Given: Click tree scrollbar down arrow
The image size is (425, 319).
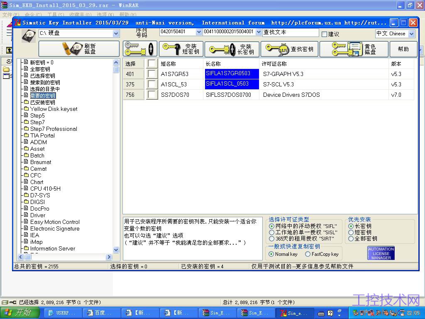Looking at the screenshot, I should pyautogui.click(x=116, y=250).
